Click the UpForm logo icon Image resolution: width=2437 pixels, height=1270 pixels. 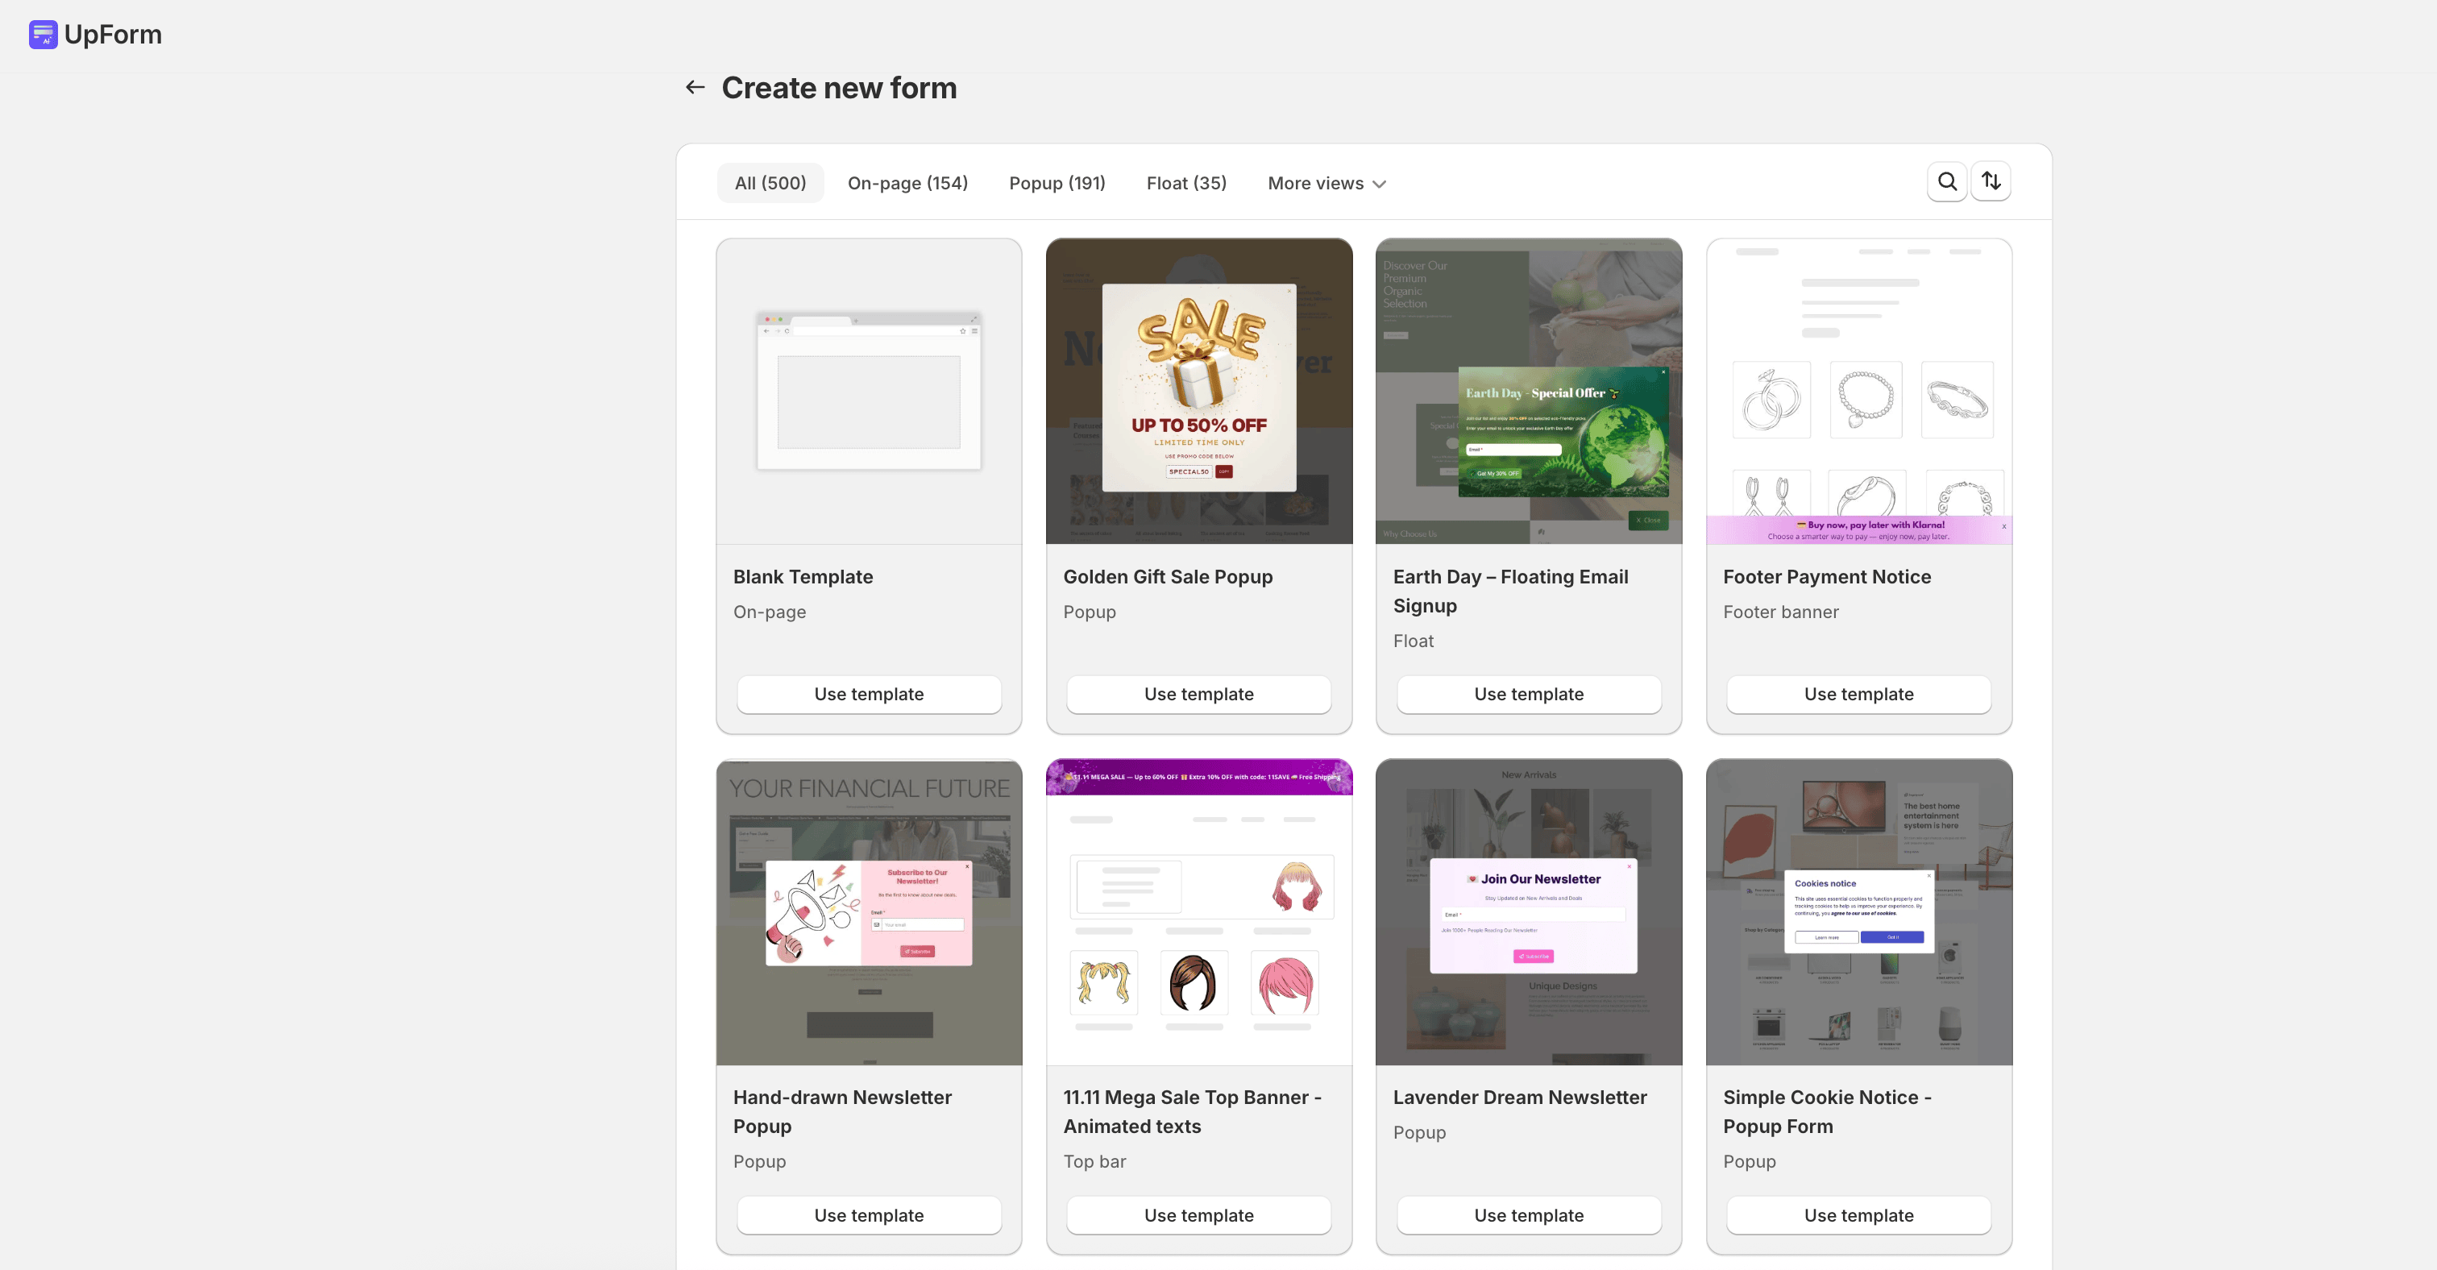(x=44, y=35)
